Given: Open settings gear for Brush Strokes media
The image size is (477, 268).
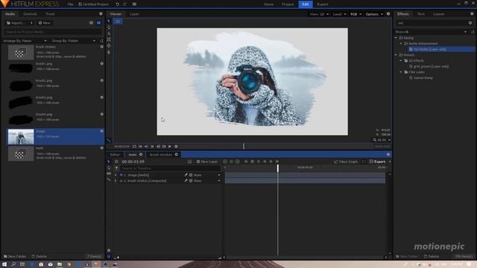Looking at the screenshot, I should tap(102, 47).
